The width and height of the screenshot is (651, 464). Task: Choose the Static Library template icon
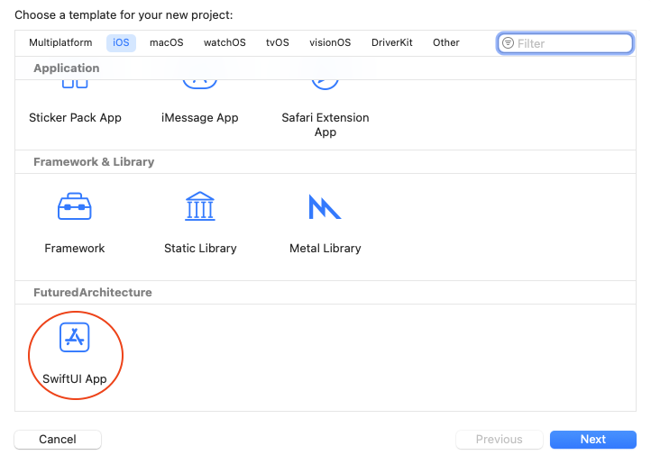pyautogui.click(x=200, y=208)
